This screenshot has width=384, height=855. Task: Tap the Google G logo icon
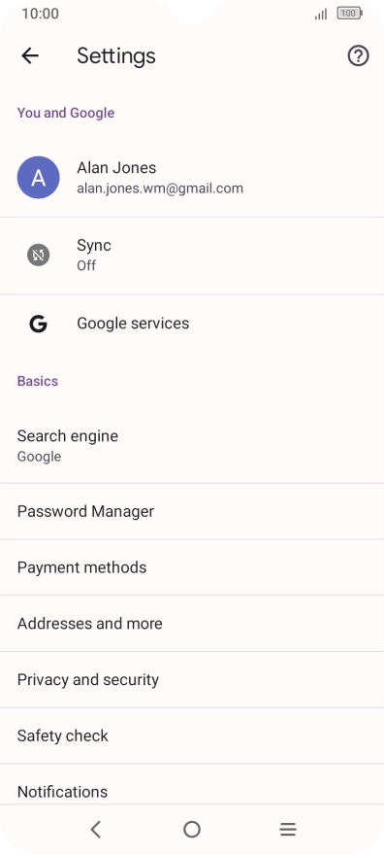point(38,324)
